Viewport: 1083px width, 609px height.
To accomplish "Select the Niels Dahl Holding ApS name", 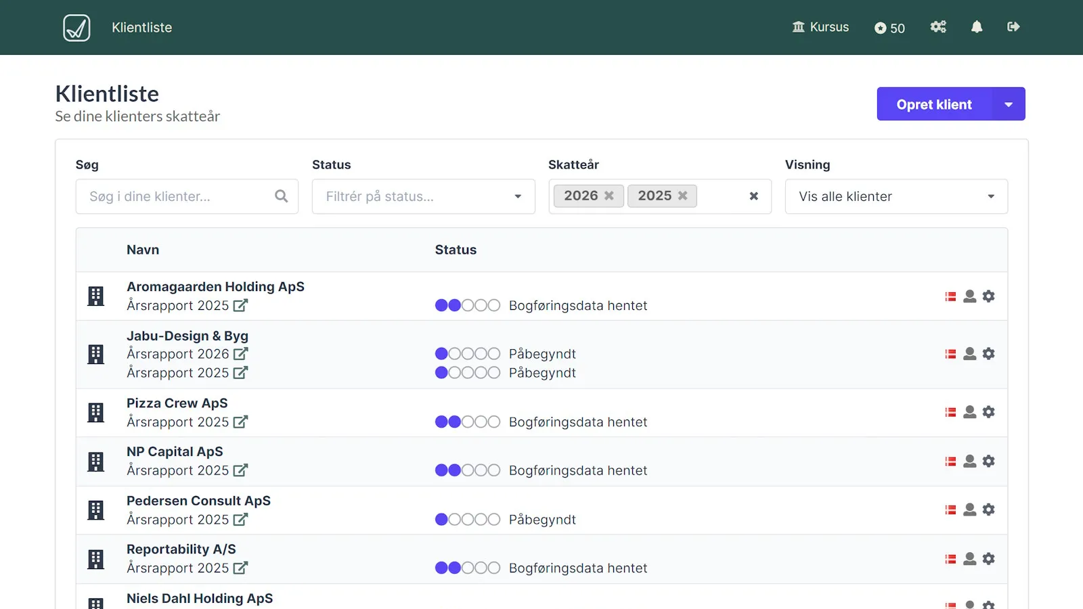I will coord(200,599).
